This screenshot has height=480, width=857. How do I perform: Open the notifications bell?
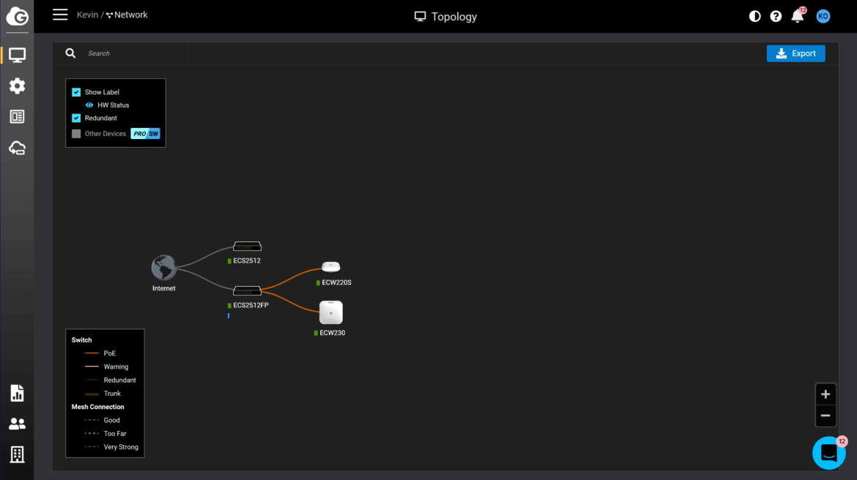pyautogui.click(x=798, y=16)
